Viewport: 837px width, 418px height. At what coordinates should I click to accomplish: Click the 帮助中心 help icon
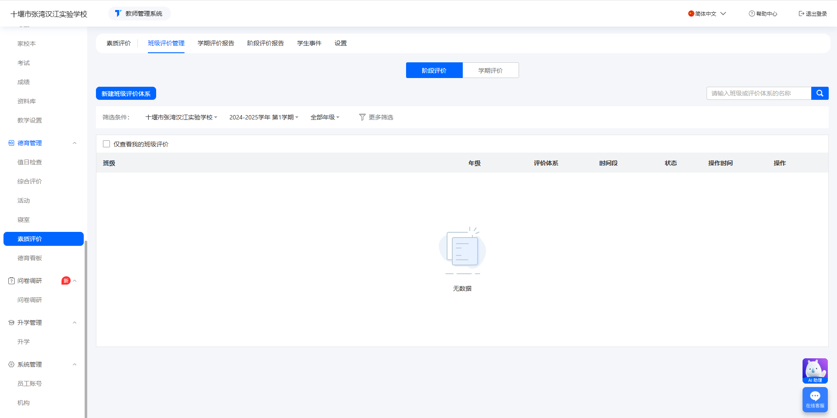click(752, 14)
